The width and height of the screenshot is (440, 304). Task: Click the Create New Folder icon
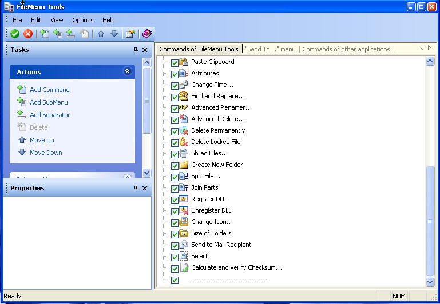pyautogui.click(x=184, y=165)
